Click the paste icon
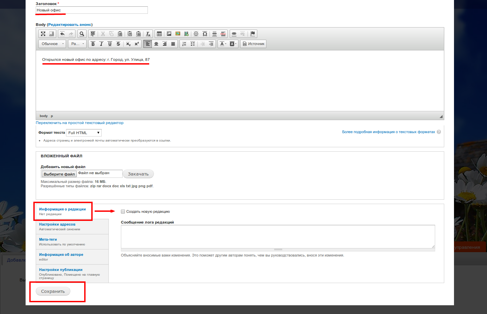 click(120, 34)
